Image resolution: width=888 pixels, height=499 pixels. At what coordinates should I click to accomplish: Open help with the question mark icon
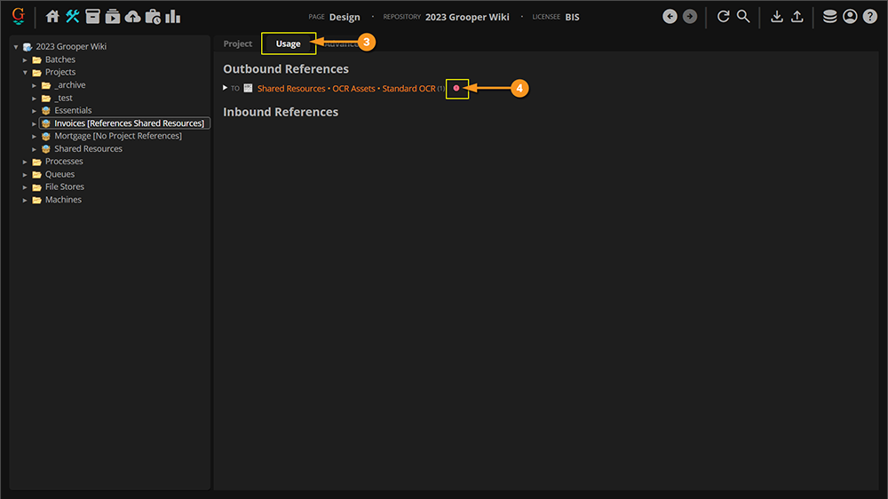pyautogui.click(x=870, y=16)
